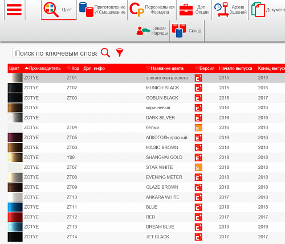Click the red magnifier search icon

[x=105, y=52]
